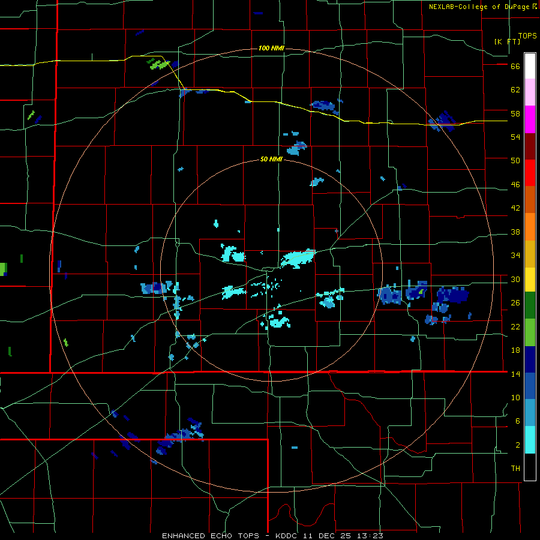This screenshot has width=540, height=540.
Task: Select the orange 42 kft legend swatch
Action: 530,227
